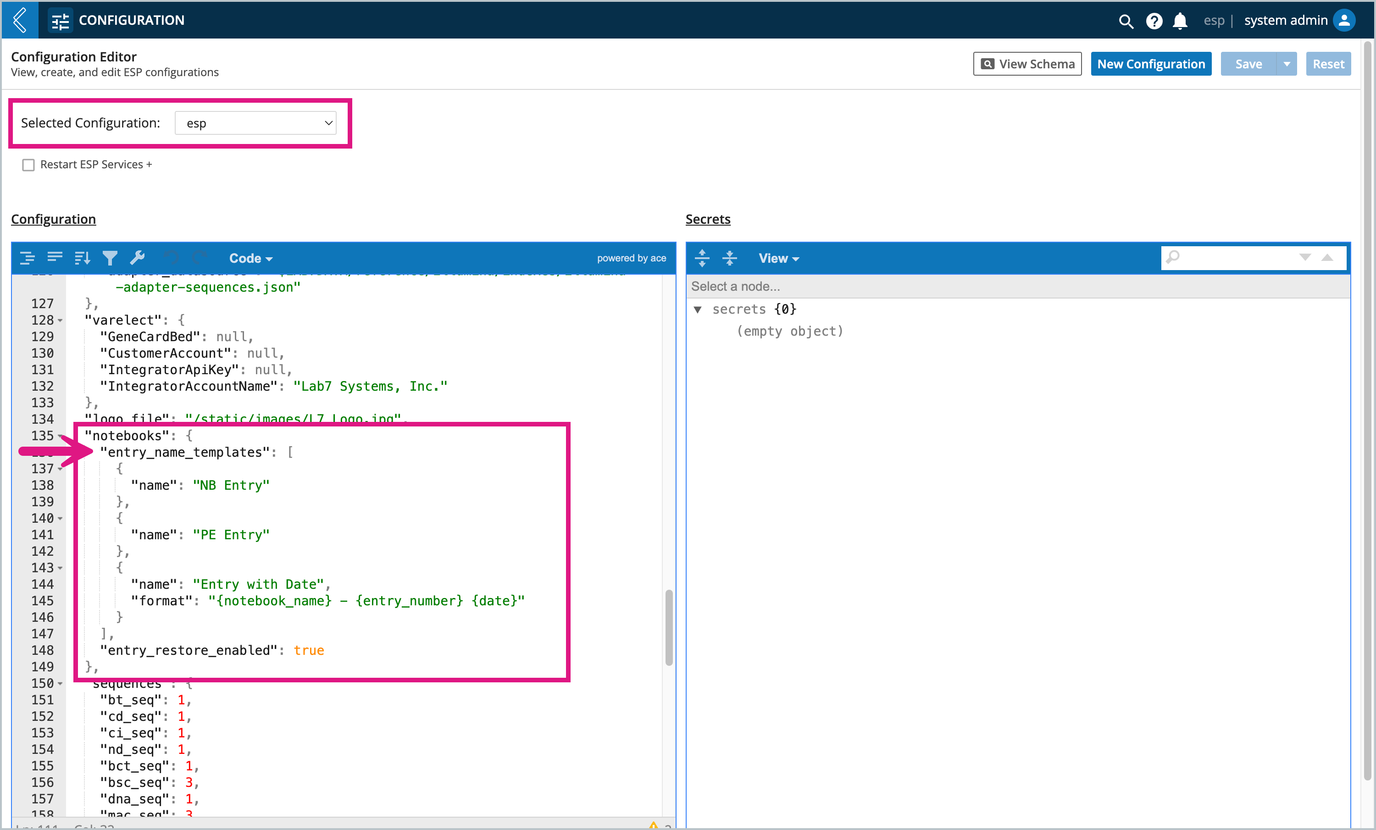Expand all fields in Secrets tree

pyautogui.click(x=702, y=258)
